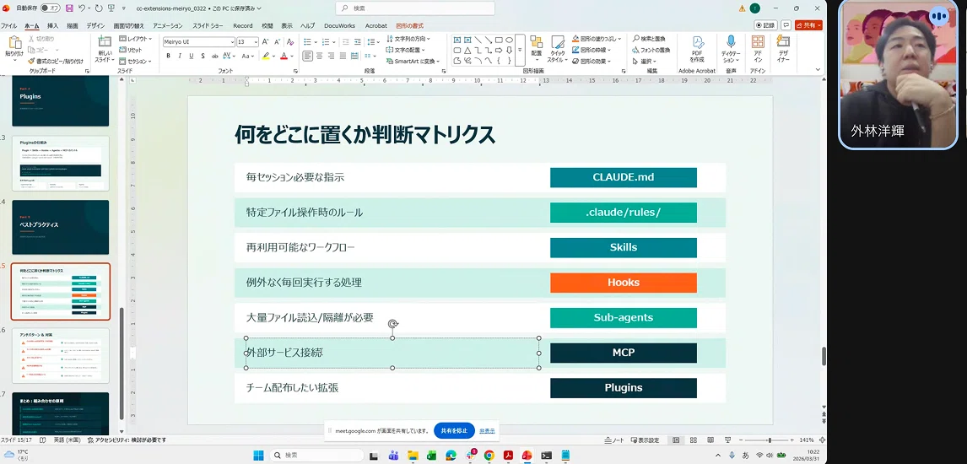This screenshot has width=967, height=464.
Task: Switch to the Acrobat ribbon tab
Action: click(375, 26)
